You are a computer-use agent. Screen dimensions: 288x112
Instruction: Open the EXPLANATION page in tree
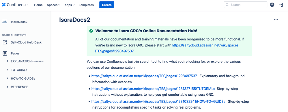click(x=27, y=61)
